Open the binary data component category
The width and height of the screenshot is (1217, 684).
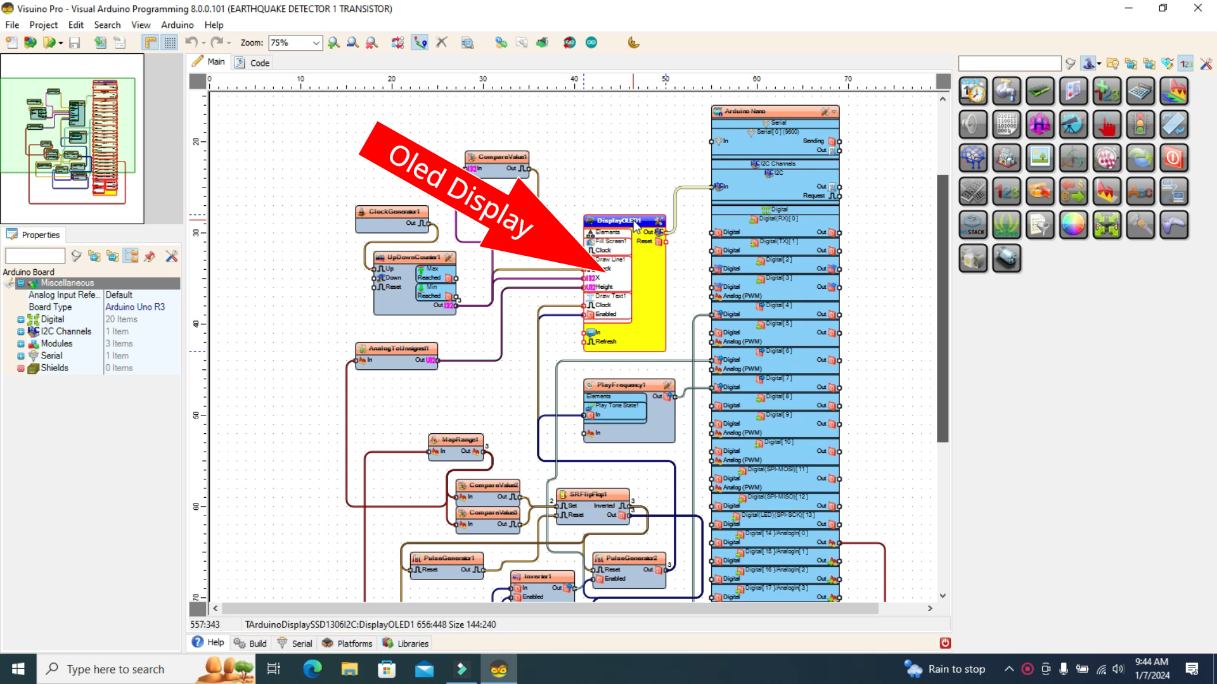click(x=1007, y=125)
